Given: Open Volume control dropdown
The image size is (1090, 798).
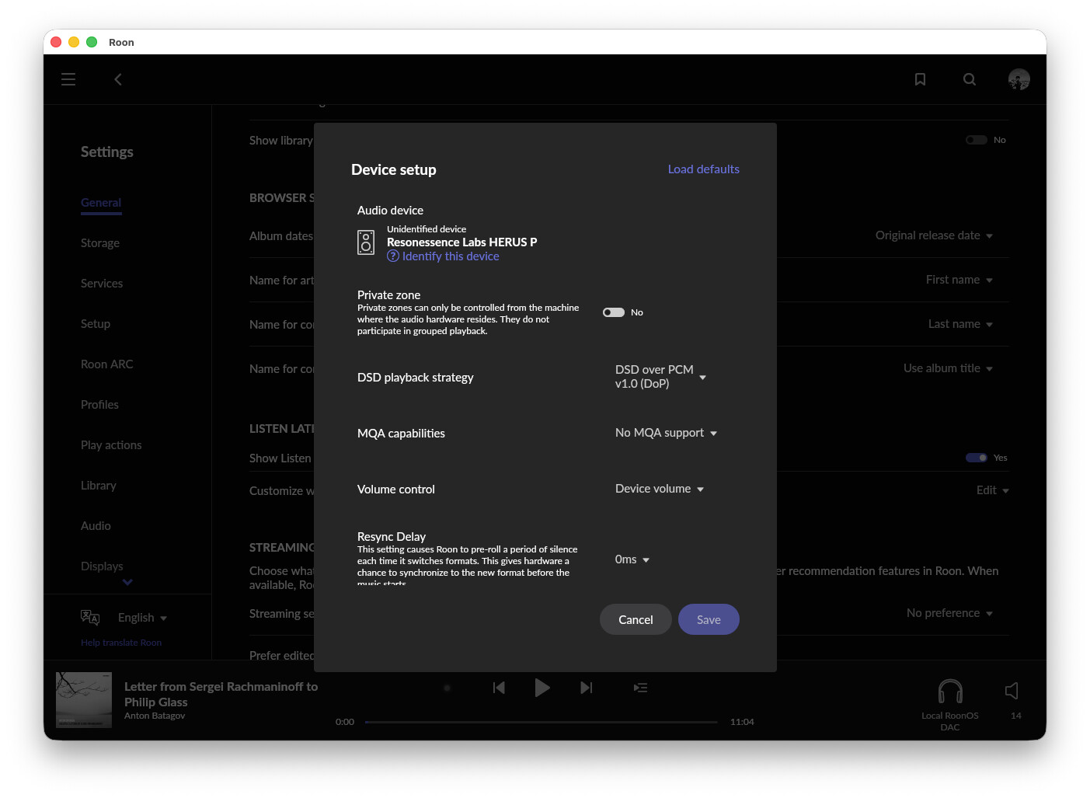Looking at the screenshot, I should click(660, 489).
